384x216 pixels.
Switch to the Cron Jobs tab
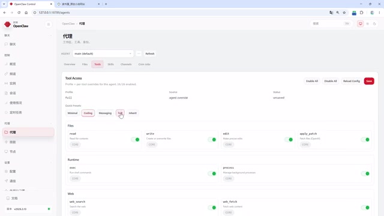point(144,64)
